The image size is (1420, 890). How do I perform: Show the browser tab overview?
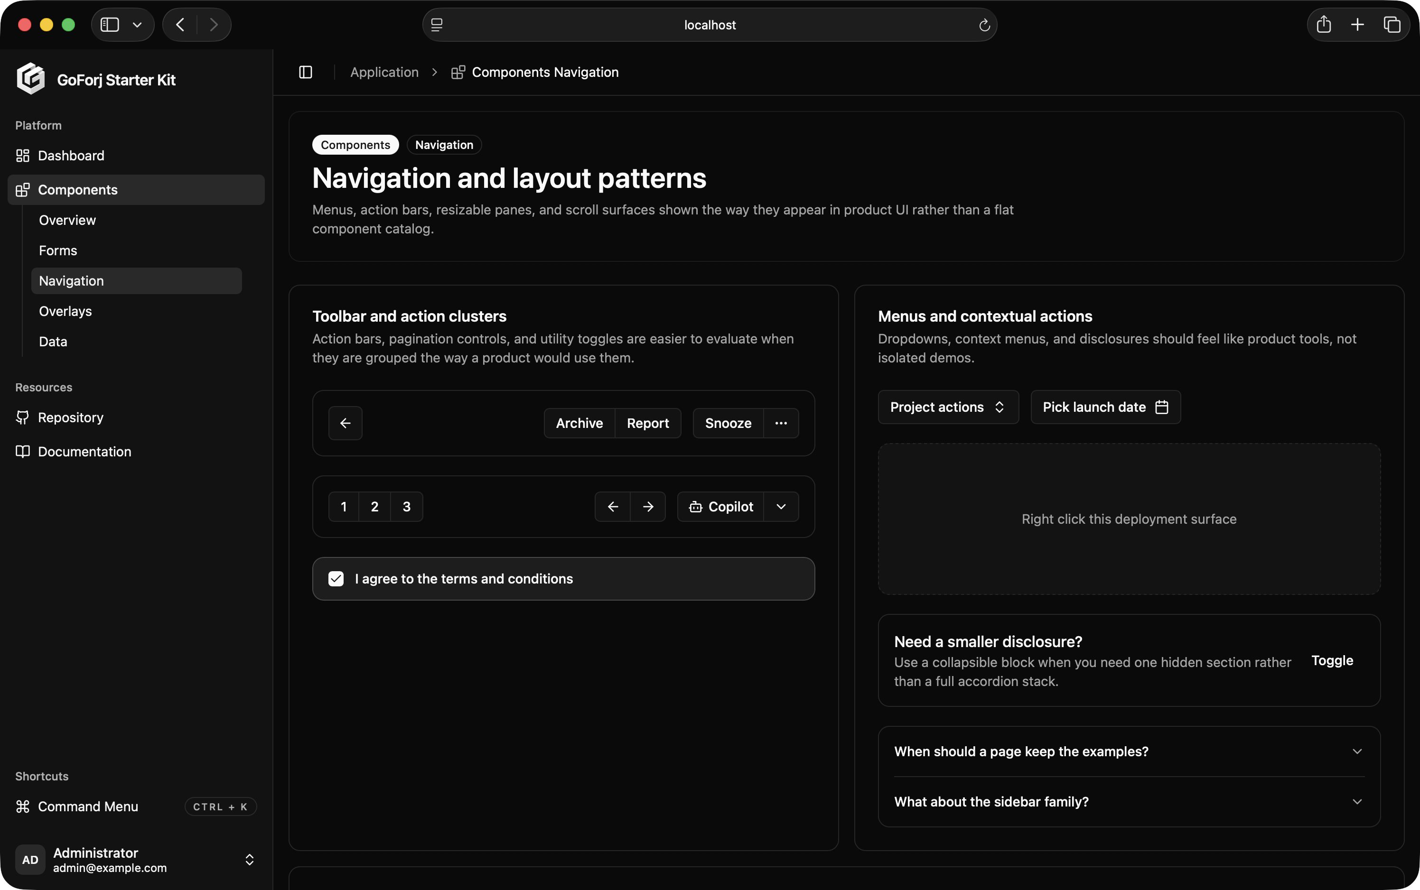pos(1392,25)
